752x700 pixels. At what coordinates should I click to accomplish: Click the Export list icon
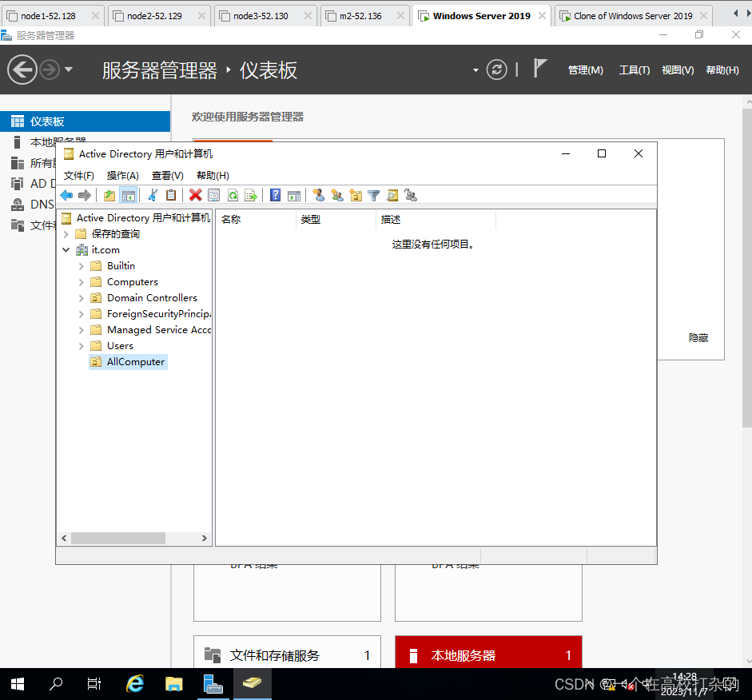click(x=251, y=195)
